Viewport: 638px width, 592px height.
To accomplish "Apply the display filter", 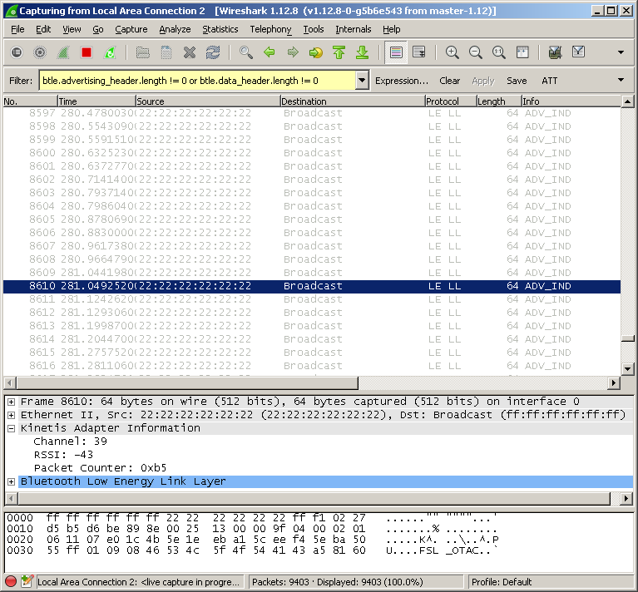I will coord(483,81).
